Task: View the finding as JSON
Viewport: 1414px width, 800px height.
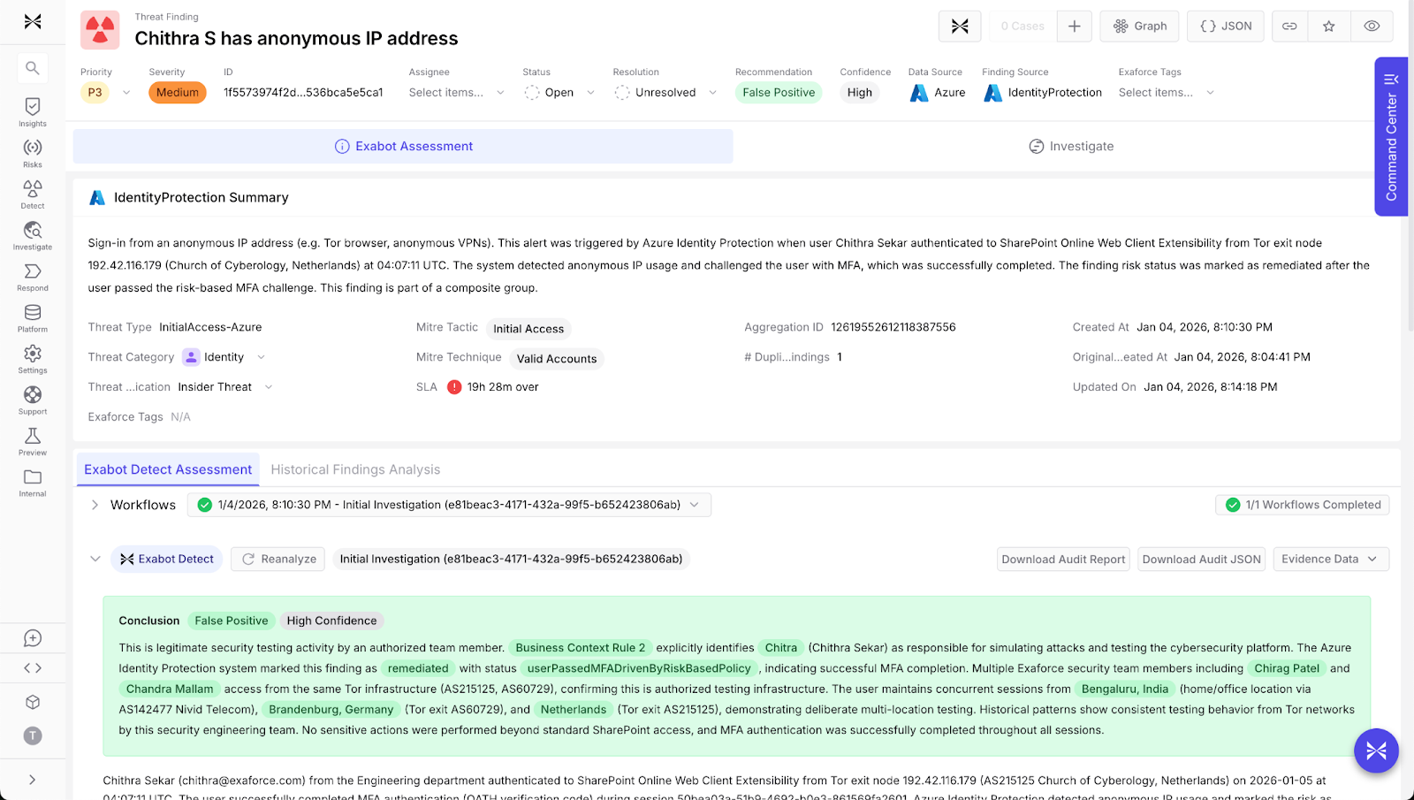Action: [1225, 26]
